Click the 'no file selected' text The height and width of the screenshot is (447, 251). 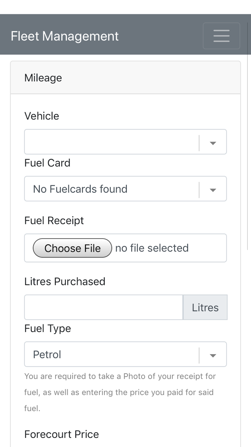(x=152, y=248)
